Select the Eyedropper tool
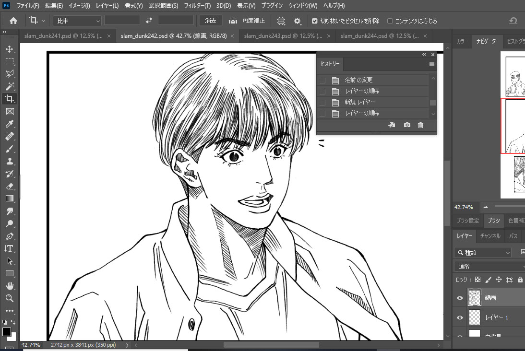The height and width of the screenshot is (351, 525). 10,124
